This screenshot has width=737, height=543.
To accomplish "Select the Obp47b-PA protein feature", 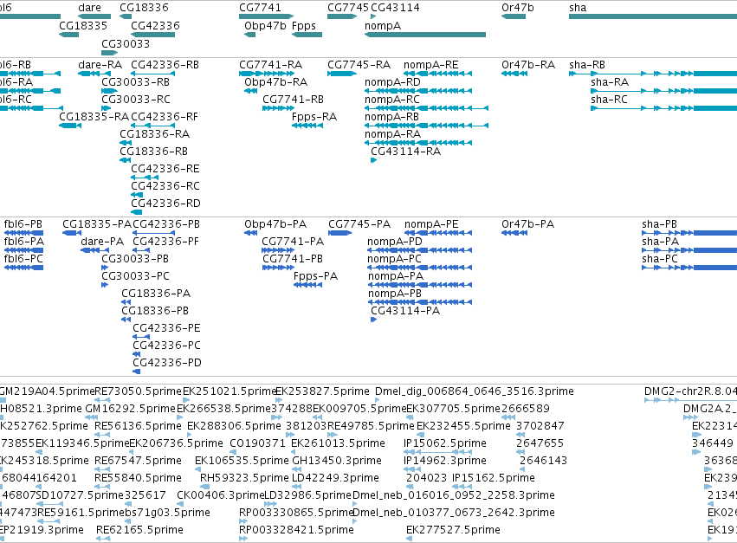I will click(250, 233).
